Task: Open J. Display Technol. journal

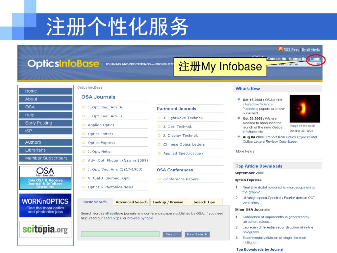Action: (x=181, y=135)
